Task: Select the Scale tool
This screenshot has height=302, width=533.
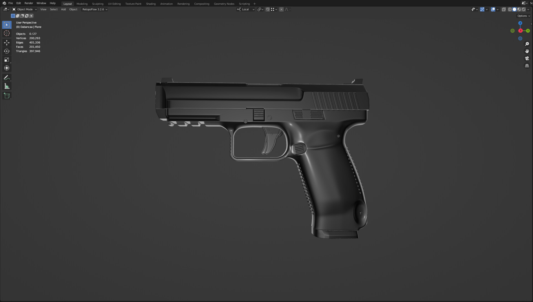Action: pos(7,60)
